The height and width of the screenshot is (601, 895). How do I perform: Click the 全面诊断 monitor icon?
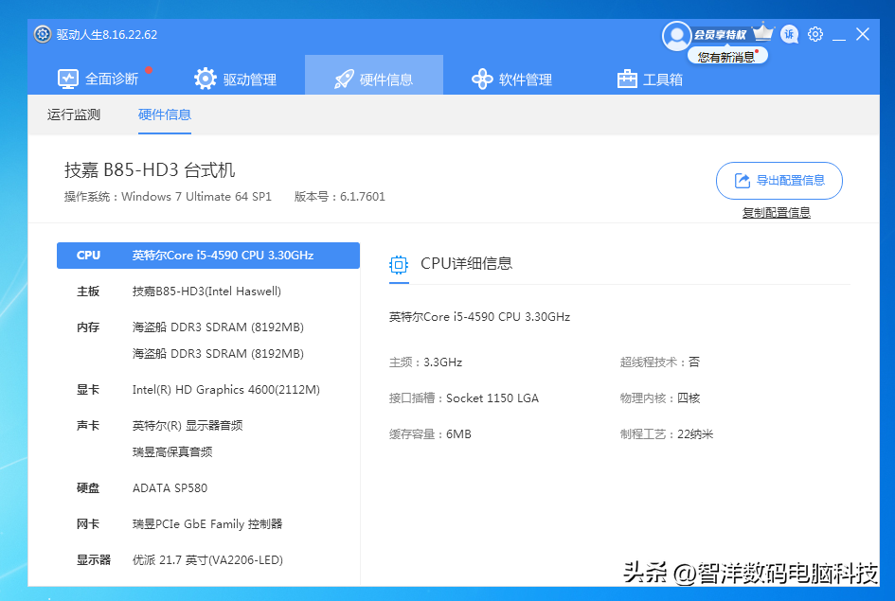[x=68, y=79]
